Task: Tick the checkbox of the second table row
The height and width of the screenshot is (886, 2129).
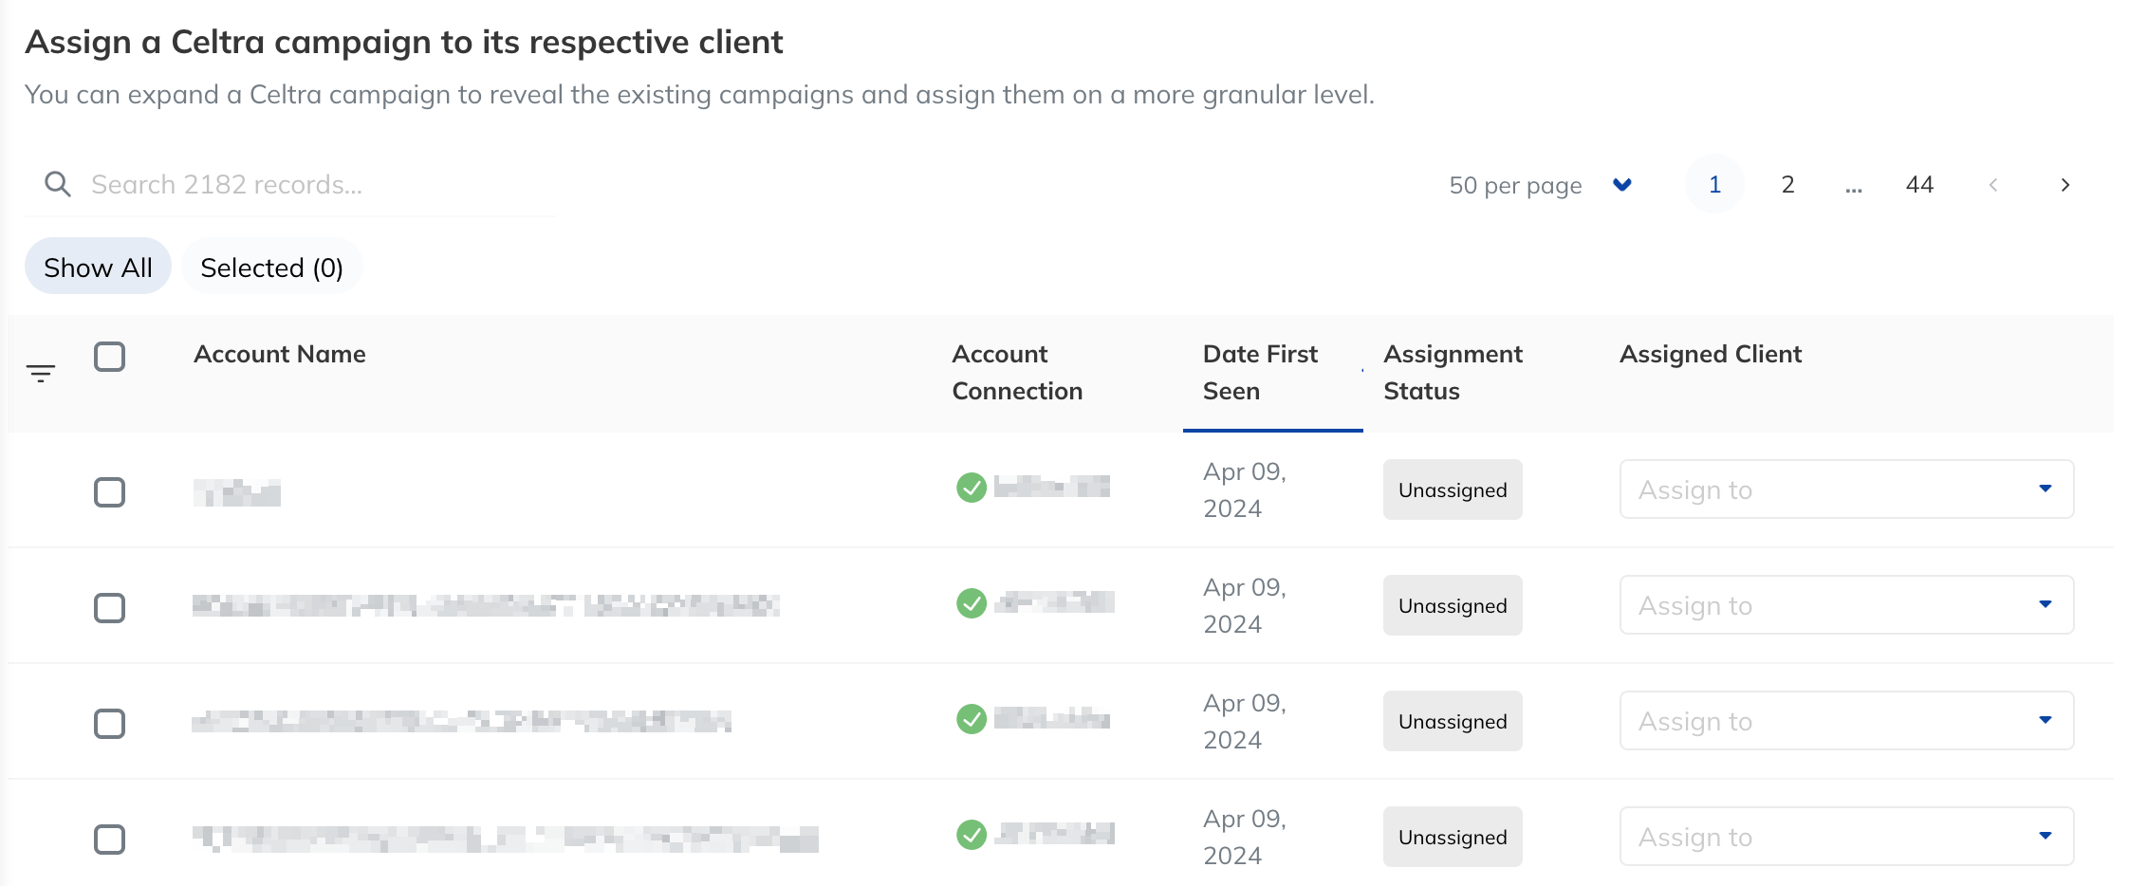Action: pyautogui.click(x=110, y=608)
